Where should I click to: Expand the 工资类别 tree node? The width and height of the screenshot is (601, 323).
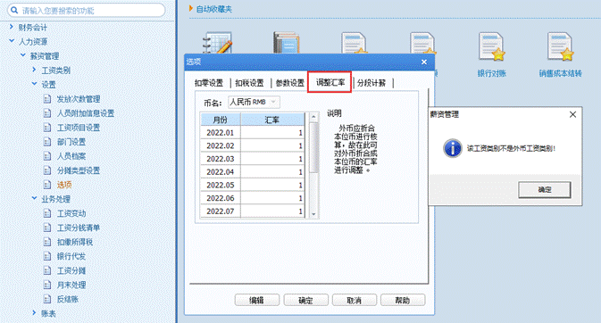(34, 70)
